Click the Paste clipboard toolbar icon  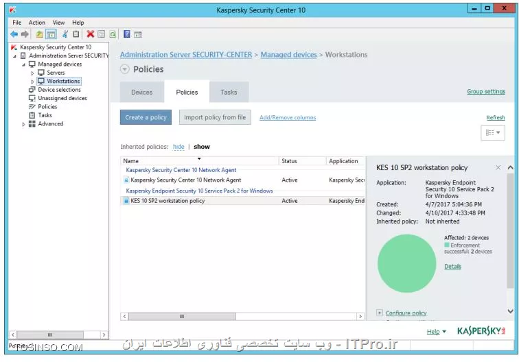click(x=76, y=34)
